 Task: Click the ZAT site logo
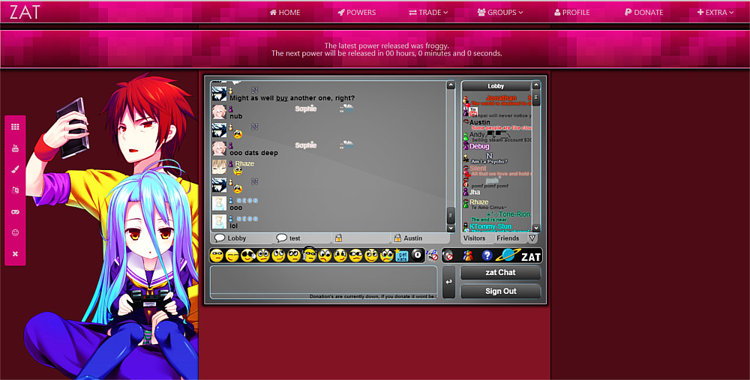coord(25,12)
